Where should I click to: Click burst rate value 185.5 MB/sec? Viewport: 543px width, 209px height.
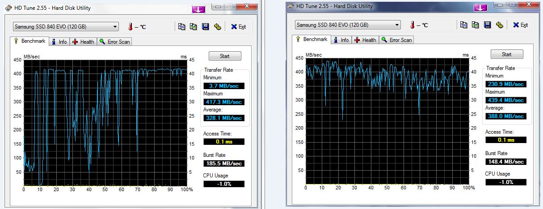tap(224, 164)
